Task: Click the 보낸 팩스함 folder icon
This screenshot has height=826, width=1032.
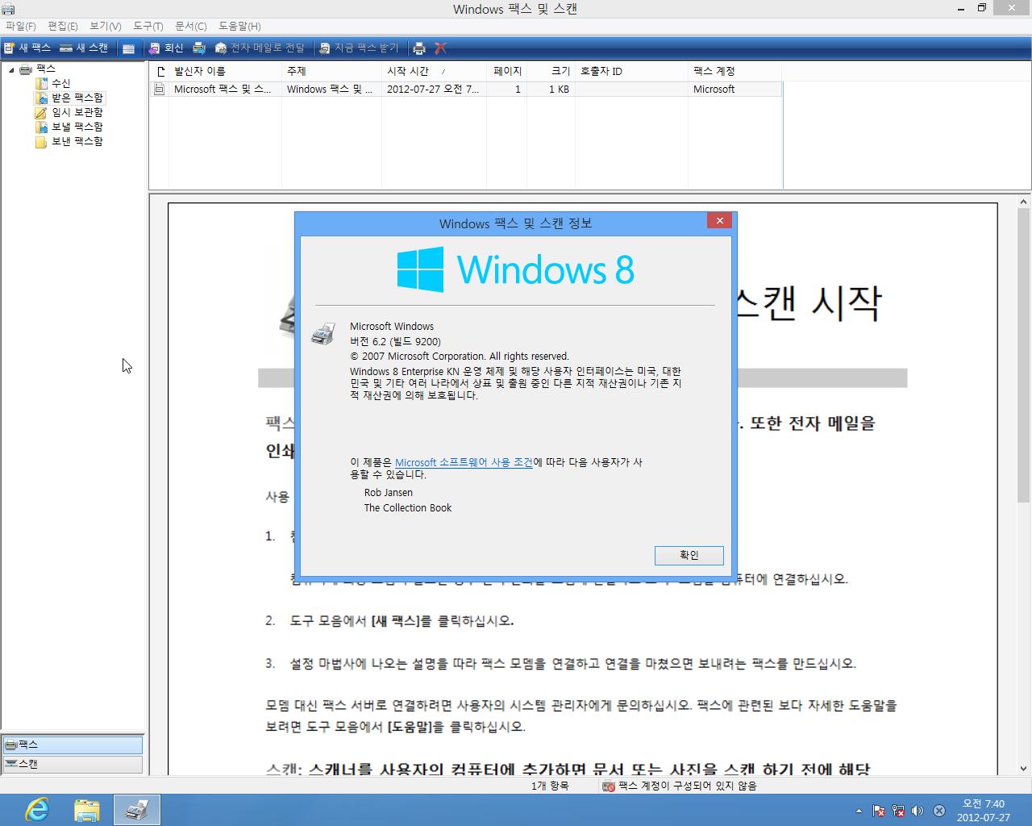Action: pos(41,141)
